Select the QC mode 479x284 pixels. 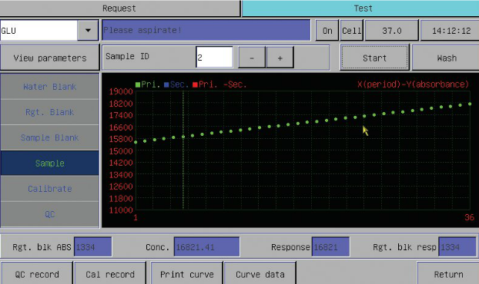[50, 214]
